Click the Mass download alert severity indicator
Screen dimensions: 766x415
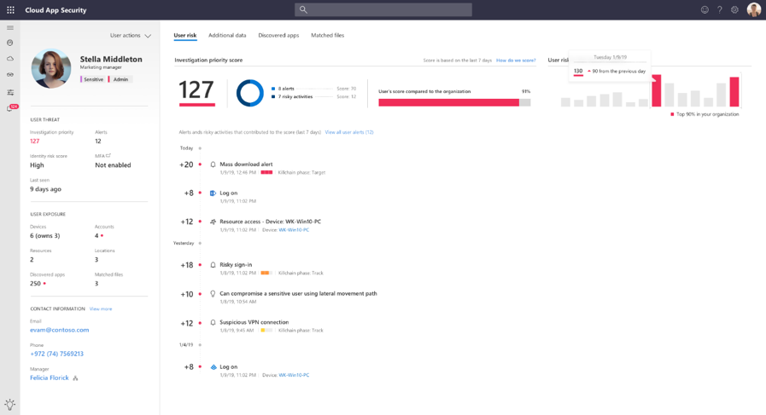[266, 173]
